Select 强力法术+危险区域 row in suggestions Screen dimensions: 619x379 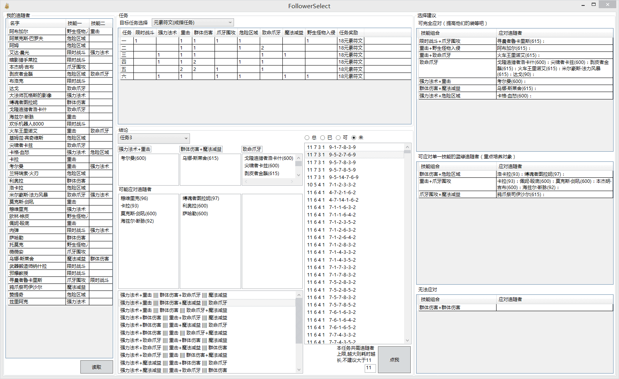click(515, 96)
